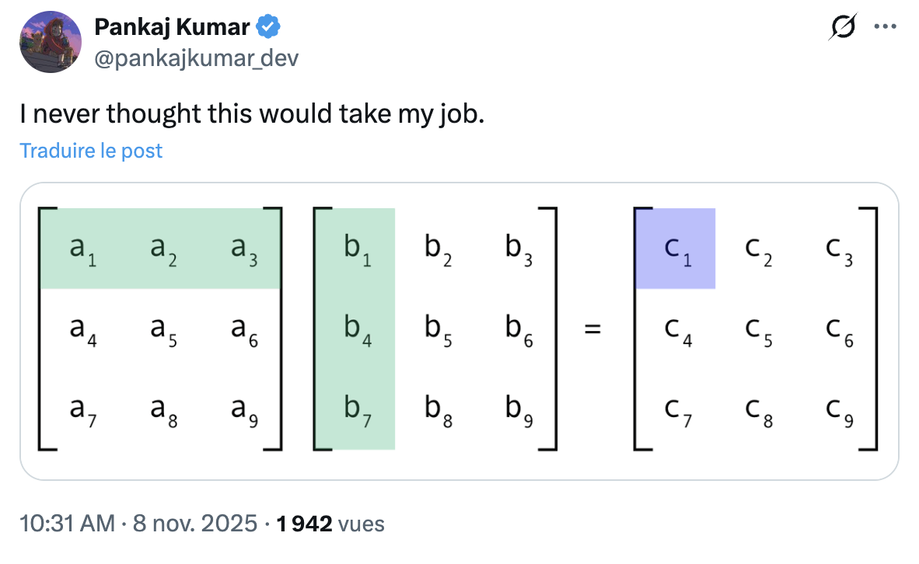Open the Grok icon on the post
The width and height of the screenshot is (919, 564).
pos(841,29)
